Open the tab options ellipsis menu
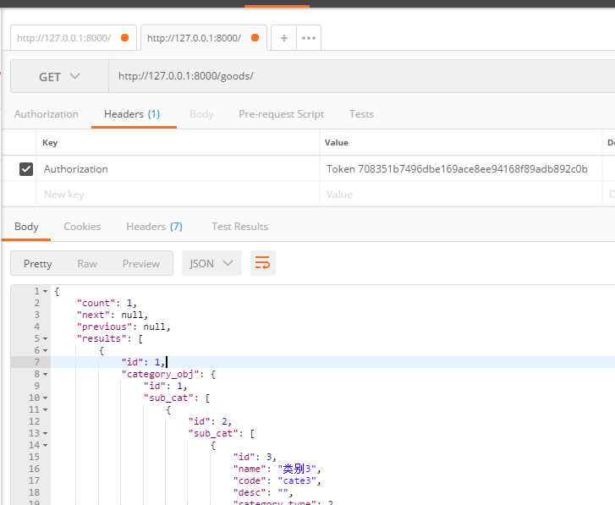 click(309, 38)
